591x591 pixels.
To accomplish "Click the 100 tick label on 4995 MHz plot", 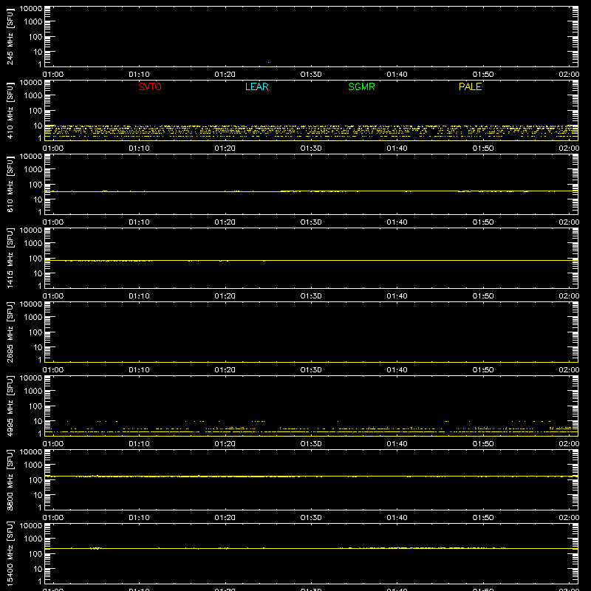I will 35,406.
